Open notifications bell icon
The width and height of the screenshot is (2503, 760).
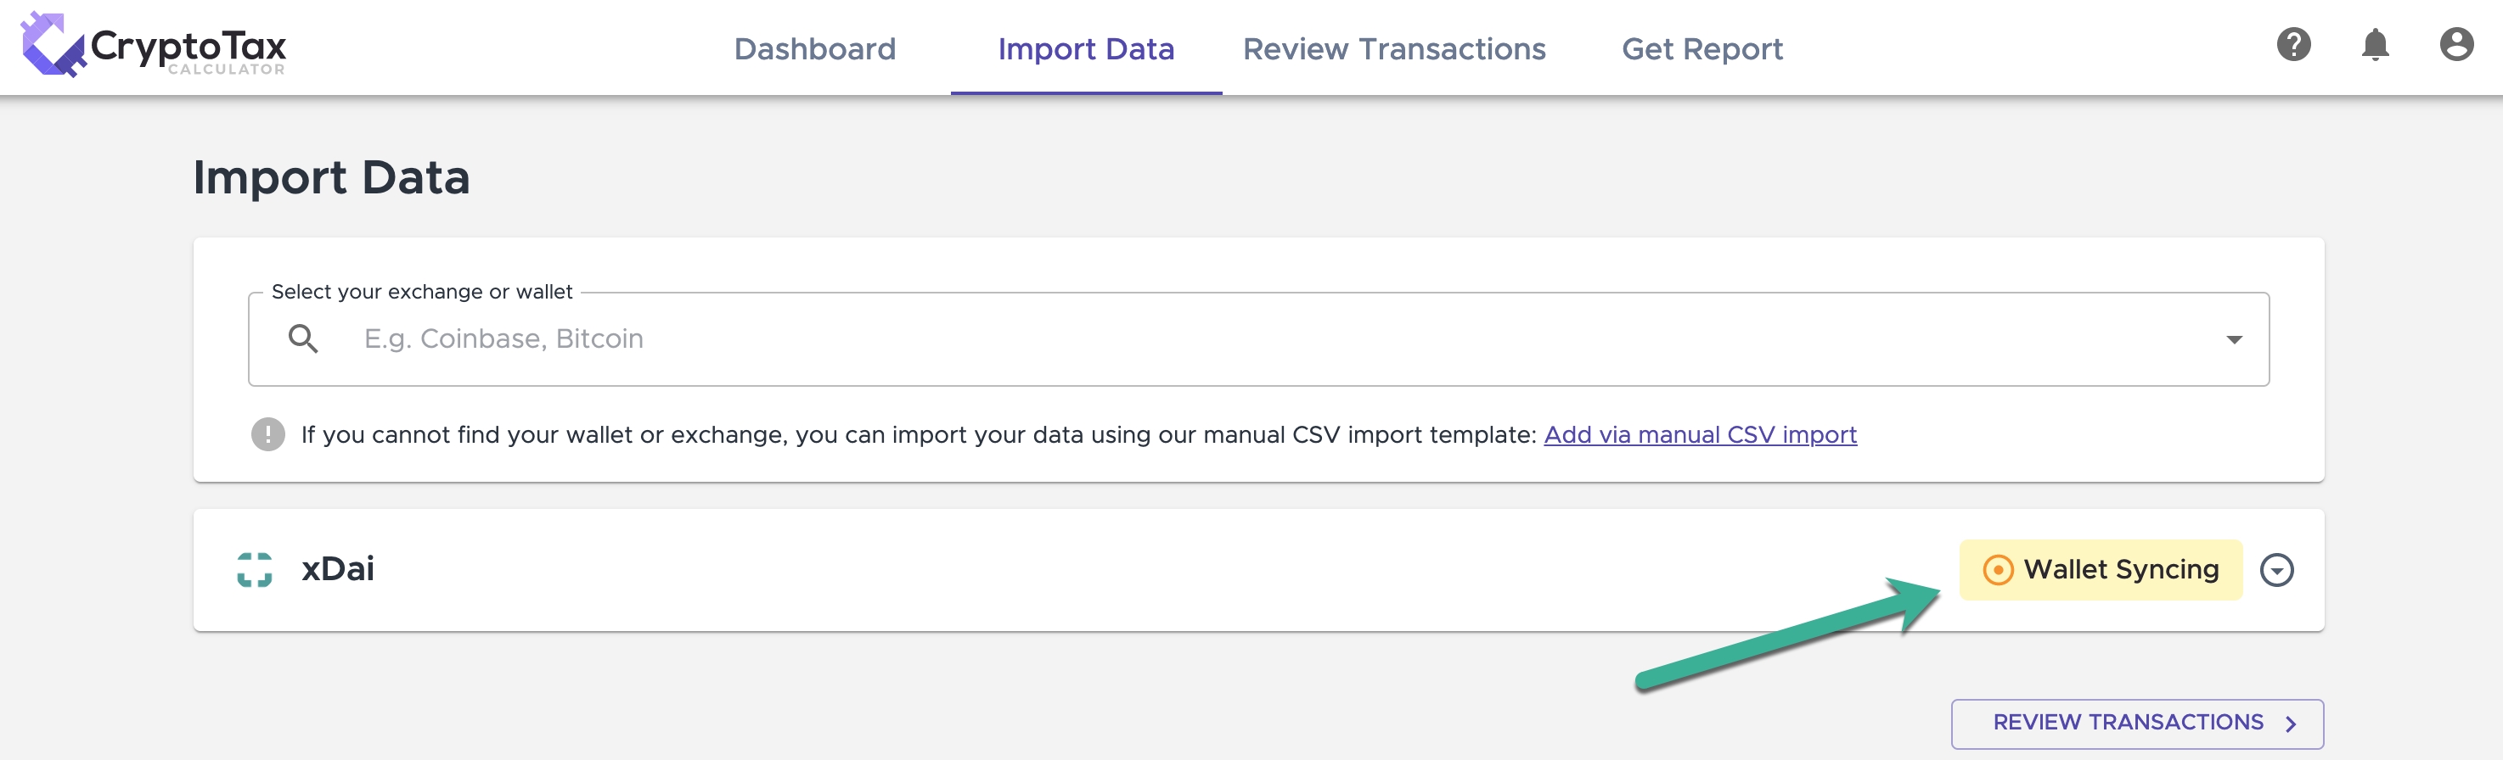pyautogui.click(x=2375, y=45)
